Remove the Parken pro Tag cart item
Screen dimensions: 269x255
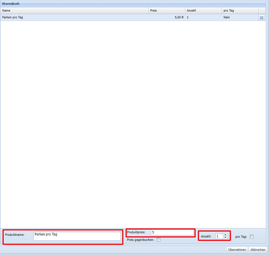[261, 18]
